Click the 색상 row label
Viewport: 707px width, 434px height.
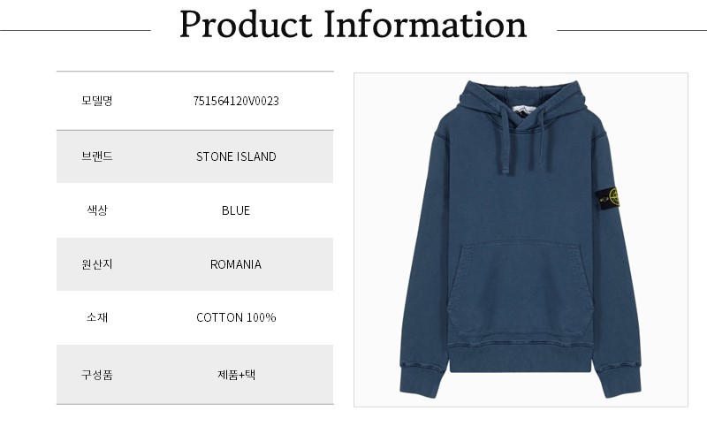coord(96,210)
